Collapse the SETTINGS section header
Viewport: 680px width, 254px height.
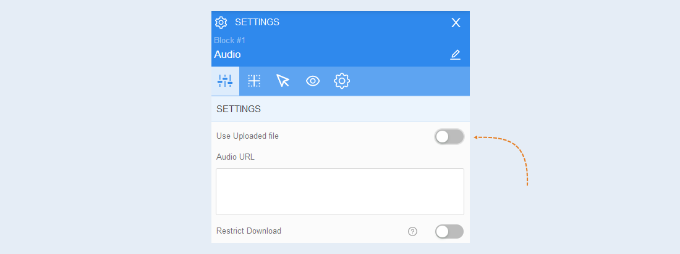341,109
